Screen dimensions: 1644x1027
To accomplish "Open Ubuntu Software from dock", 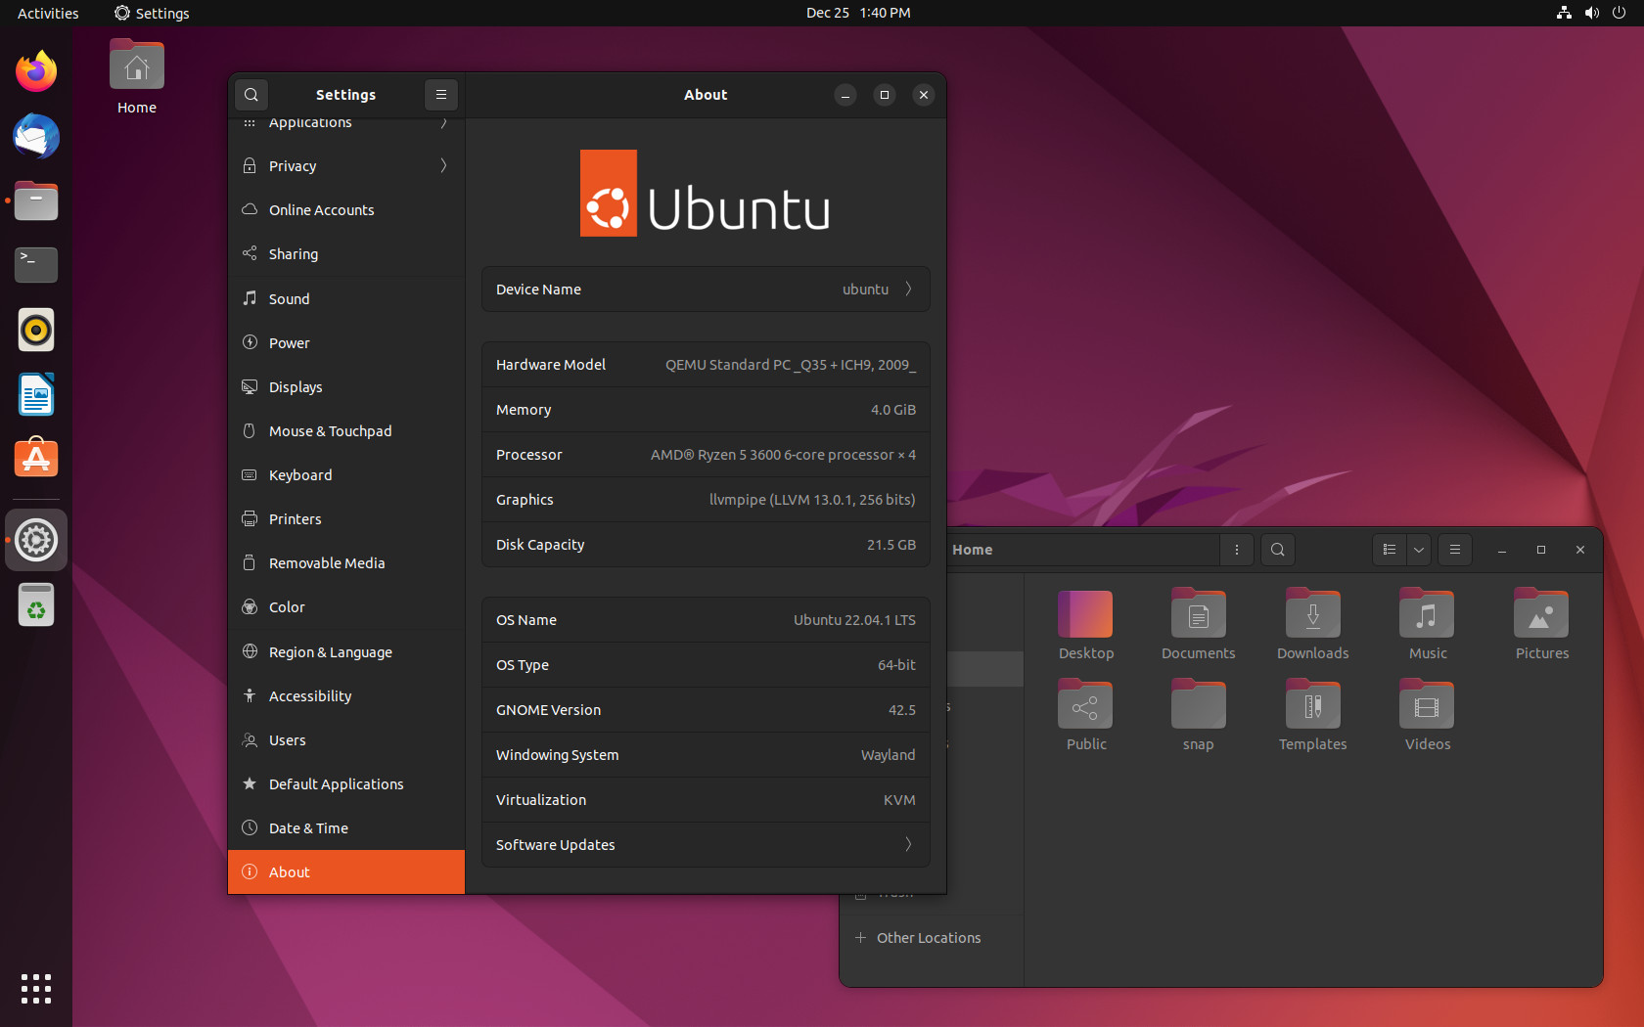I will (x=36, y=458).
